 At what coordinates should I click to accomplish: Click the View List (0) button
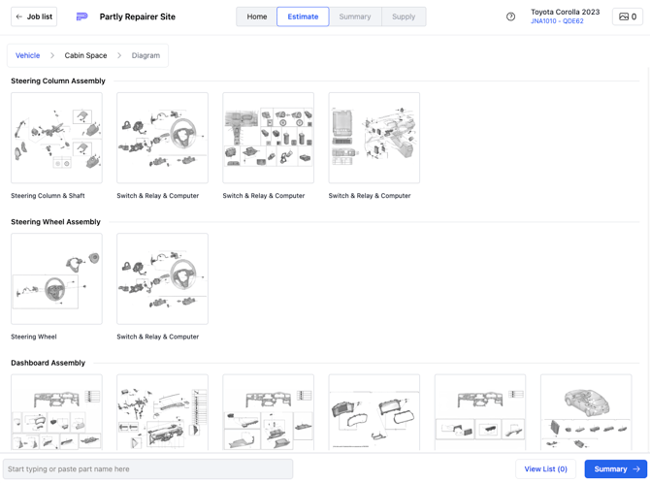[545, 469]
